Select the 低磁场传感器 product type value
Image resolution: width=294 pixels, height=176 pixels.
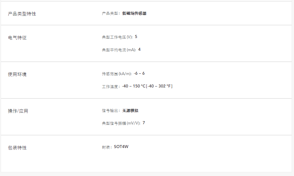tap(134, 13)
